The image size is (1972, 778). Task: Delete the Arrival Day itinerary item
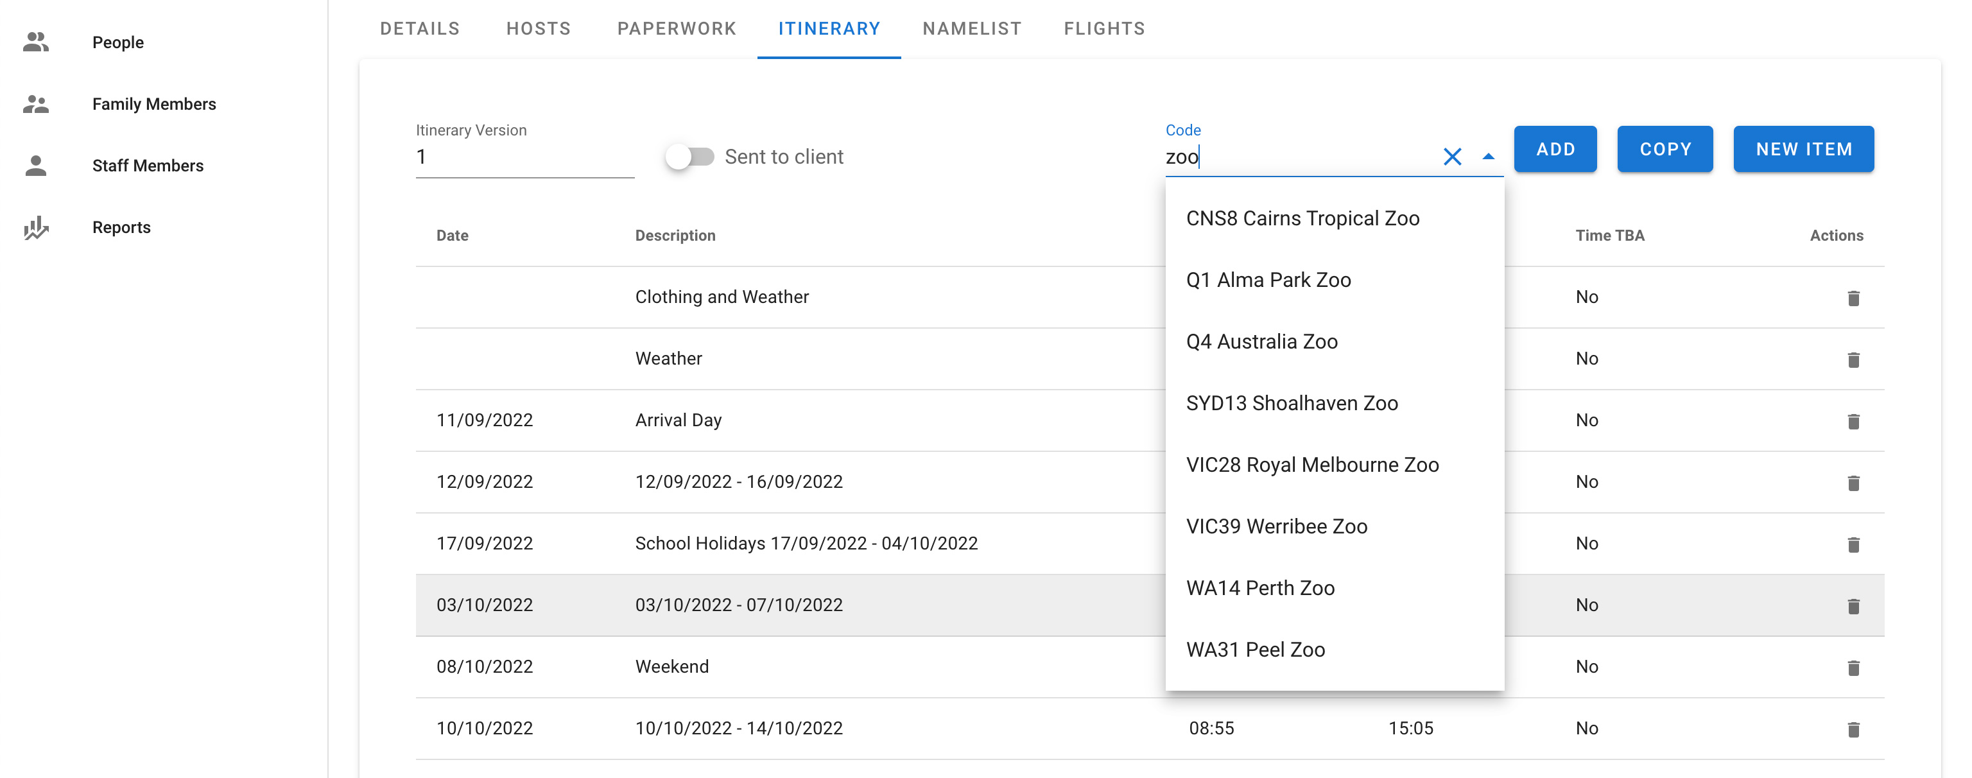click(x=1853, y=421)
